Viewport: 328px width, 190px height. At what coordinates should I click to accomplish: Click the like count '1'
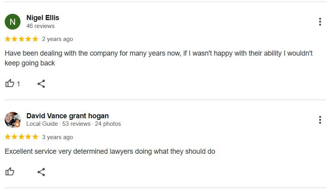pyautogui.click(x=19, y=84)
